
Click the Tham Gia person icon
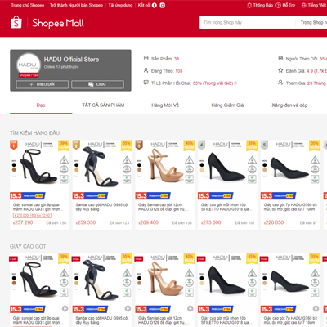[x=280, y=83]
